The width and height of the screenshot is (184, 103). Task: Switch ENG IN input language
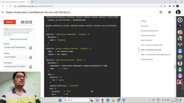coord(158,100)
